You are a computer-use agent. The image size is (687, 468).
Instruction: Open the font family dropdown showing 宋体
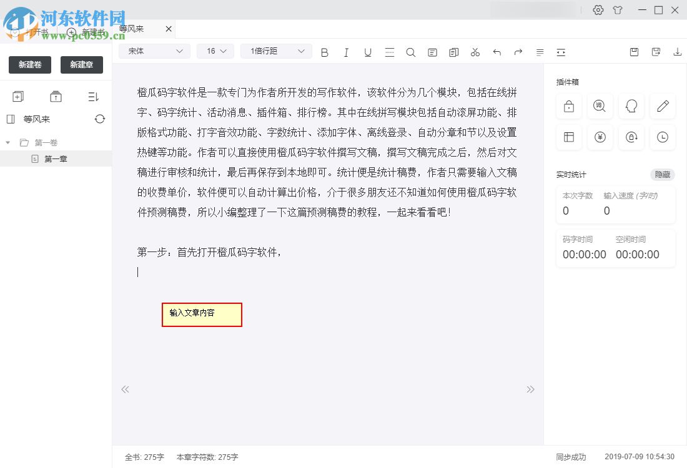(x=154, y=51)
